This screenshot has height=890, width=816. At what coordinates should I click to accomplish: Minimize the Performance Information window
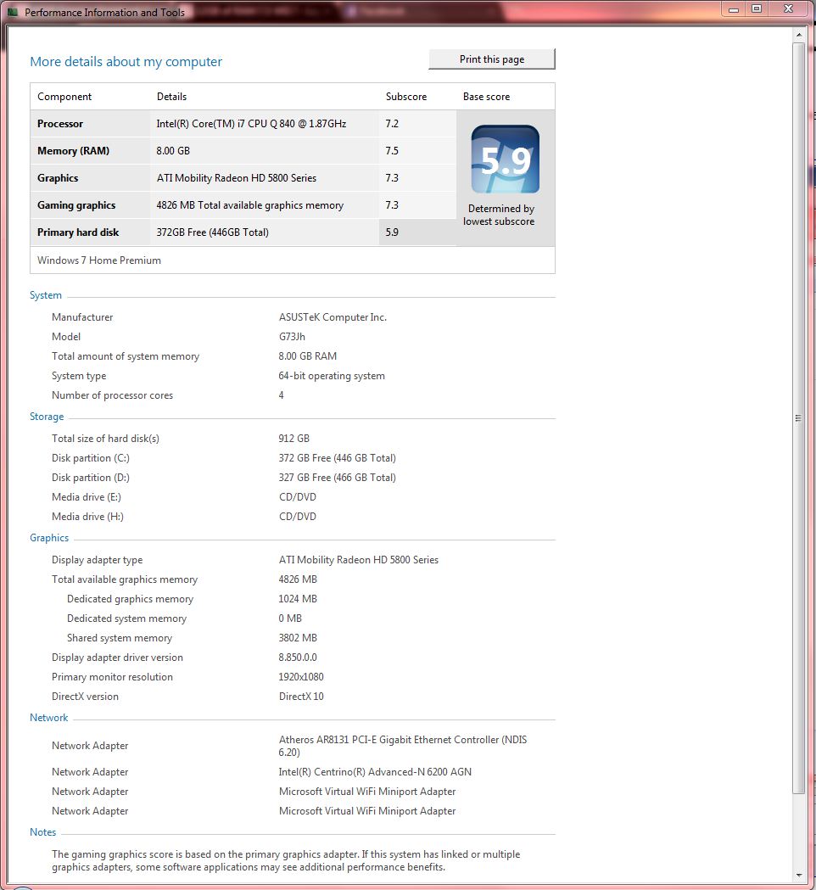click(x=734, y=9)
